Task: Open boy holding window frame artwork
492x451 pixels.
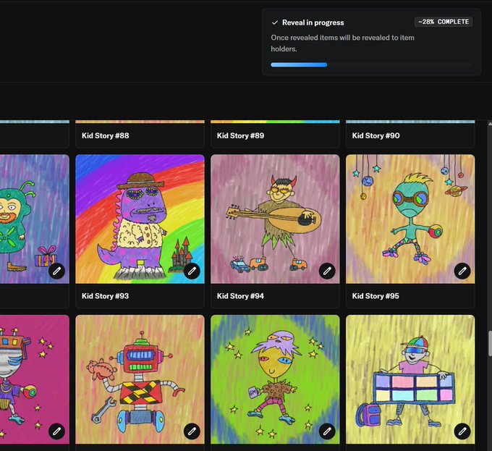Action: click(410, 379)
